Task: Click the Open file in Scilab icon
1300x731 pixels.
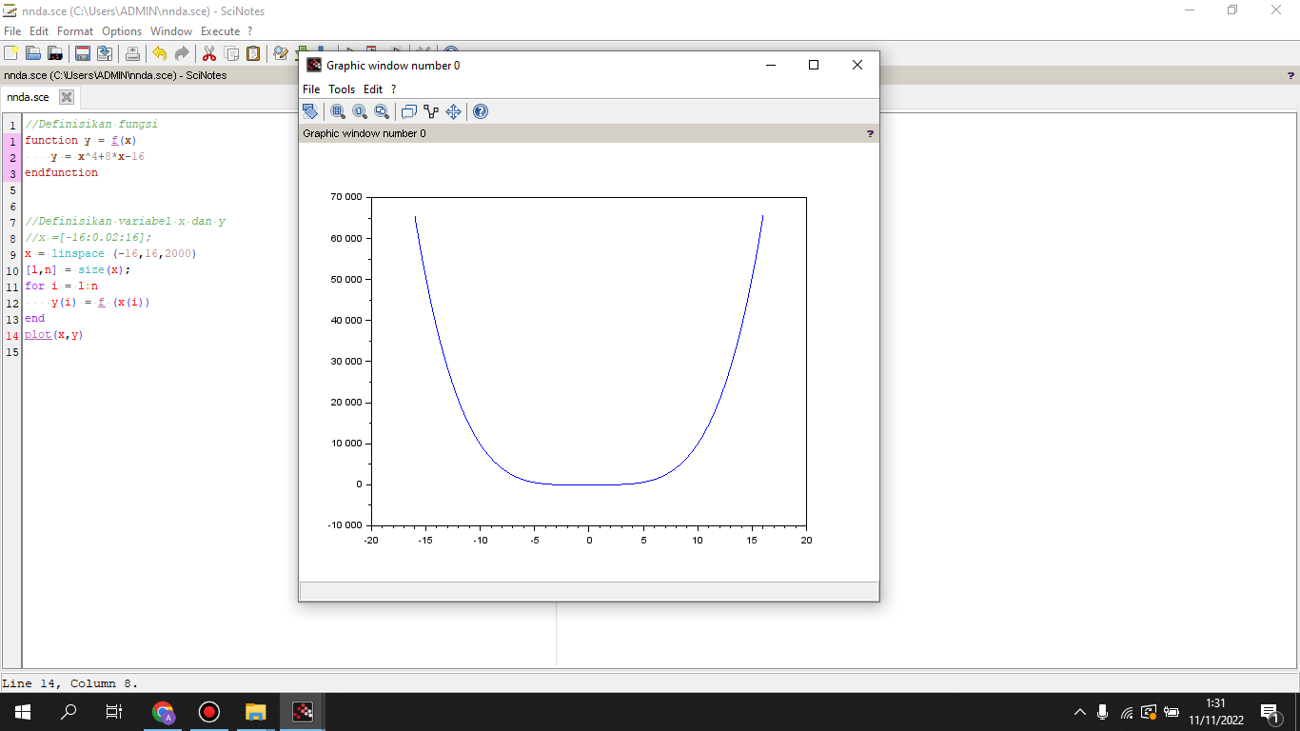Action: tap(55, 53)
